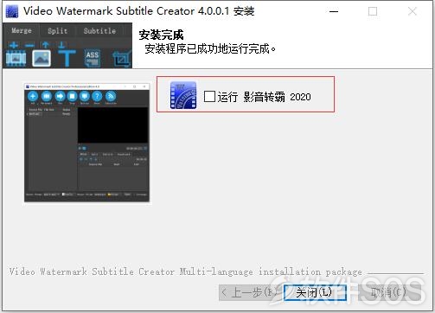Click the ASS subtitle file icon

click(x=93, y=58)
